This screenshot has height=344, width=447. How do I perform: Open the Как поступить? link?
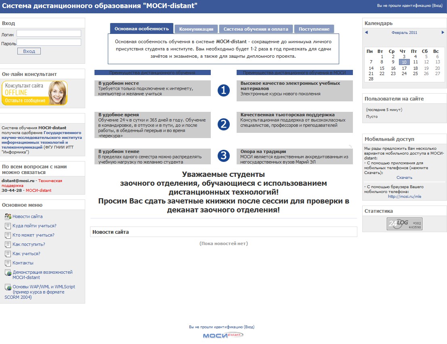pos(29,245)
